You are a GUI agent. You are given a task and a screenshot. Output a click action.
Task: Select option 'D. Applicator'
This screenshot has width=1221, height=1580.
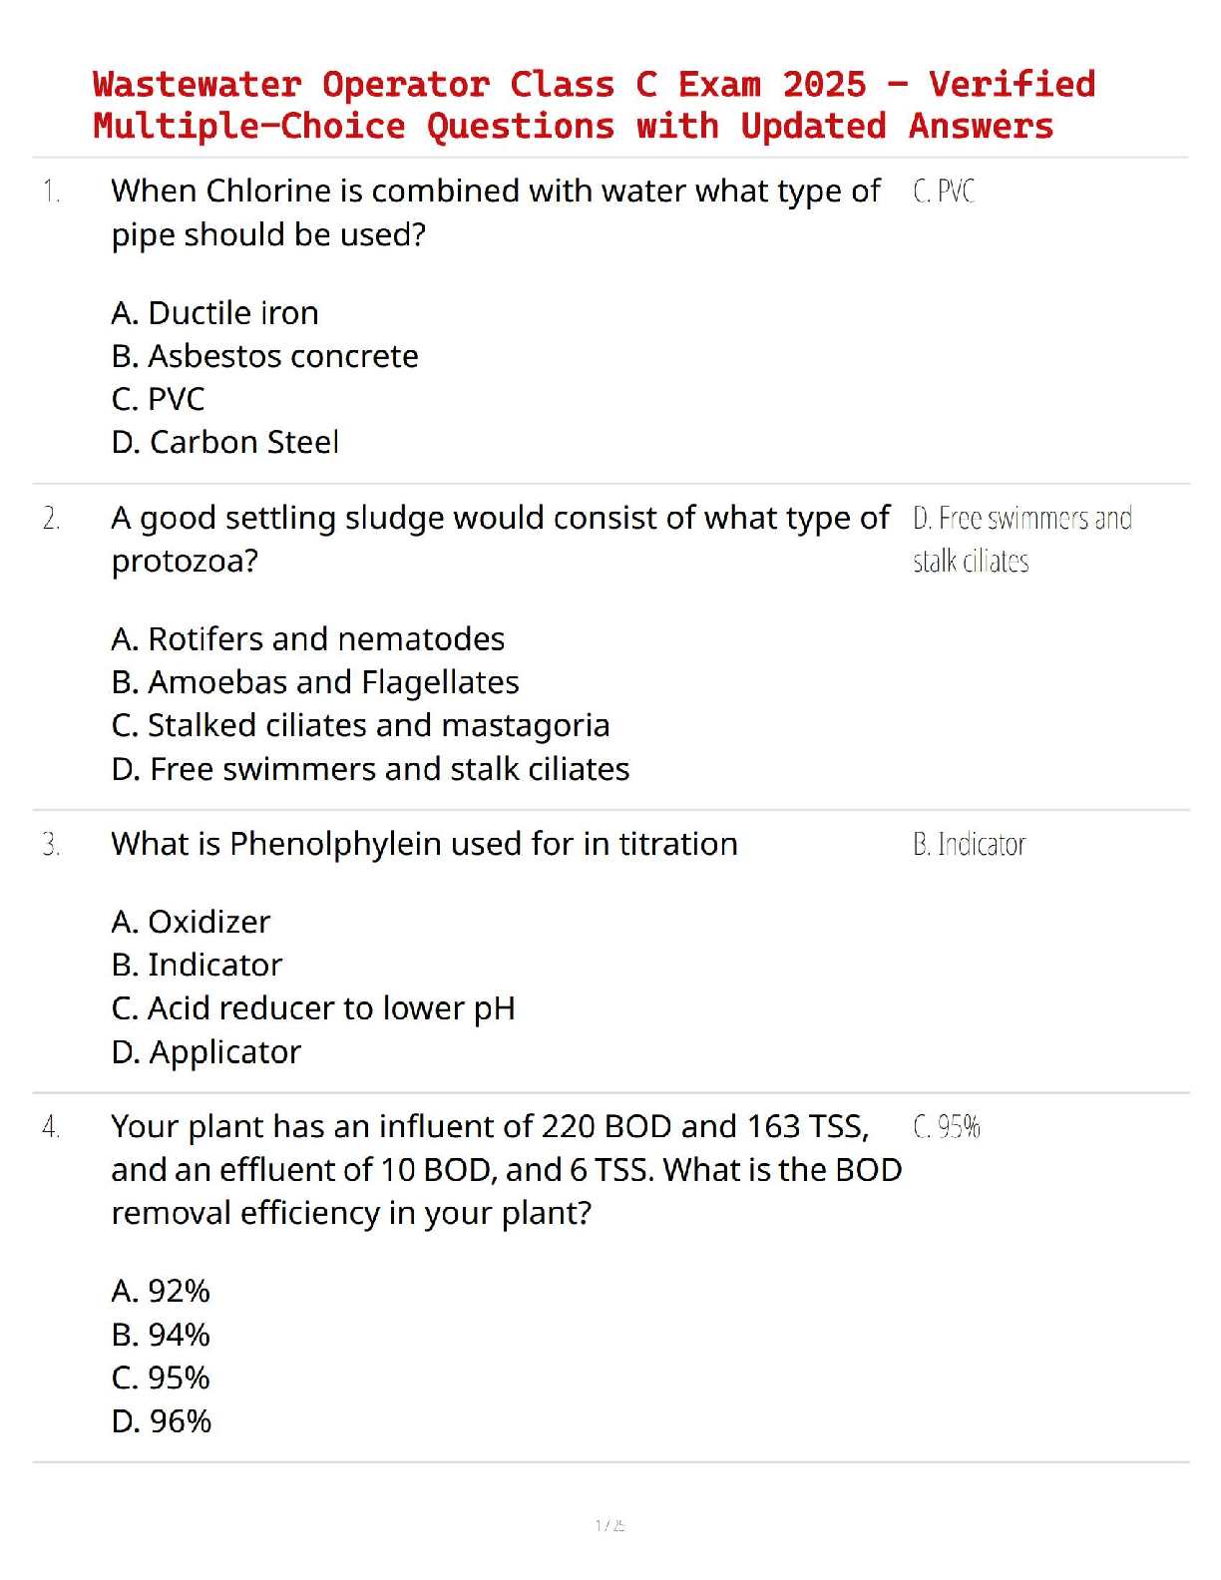pyautogui.click(x=205, y=1052)
